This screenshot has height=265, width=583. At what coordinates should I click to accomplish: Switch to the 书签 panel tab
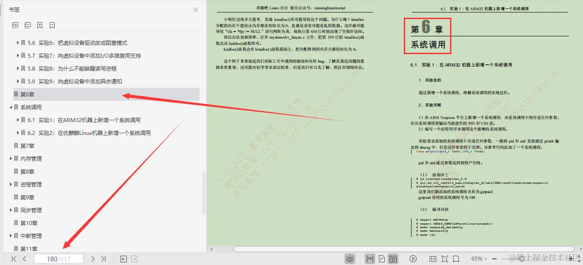click(x=15, y=9)
